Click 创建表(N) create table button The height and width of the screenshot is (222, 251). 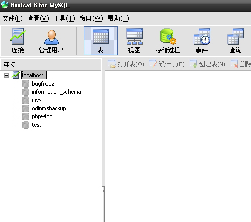pyautogui.click(x=208, y=64)
